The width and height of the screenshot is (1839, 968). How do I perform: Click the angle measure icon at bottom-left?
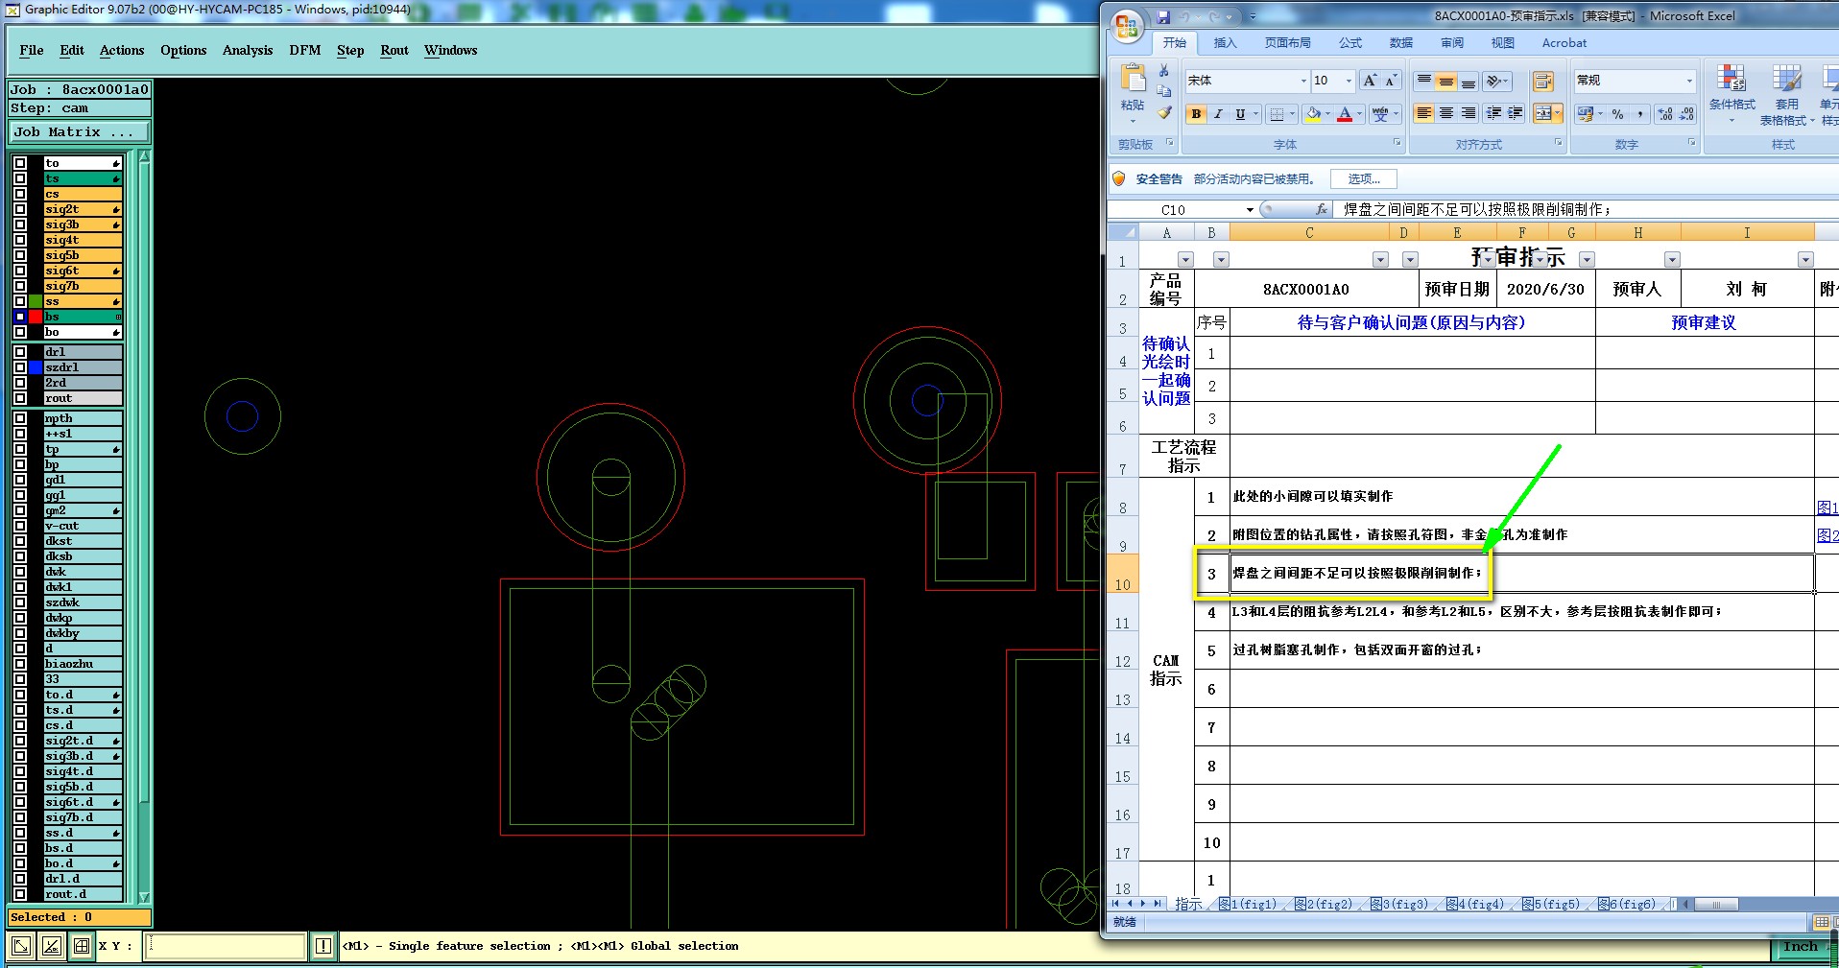pos(52,946)
